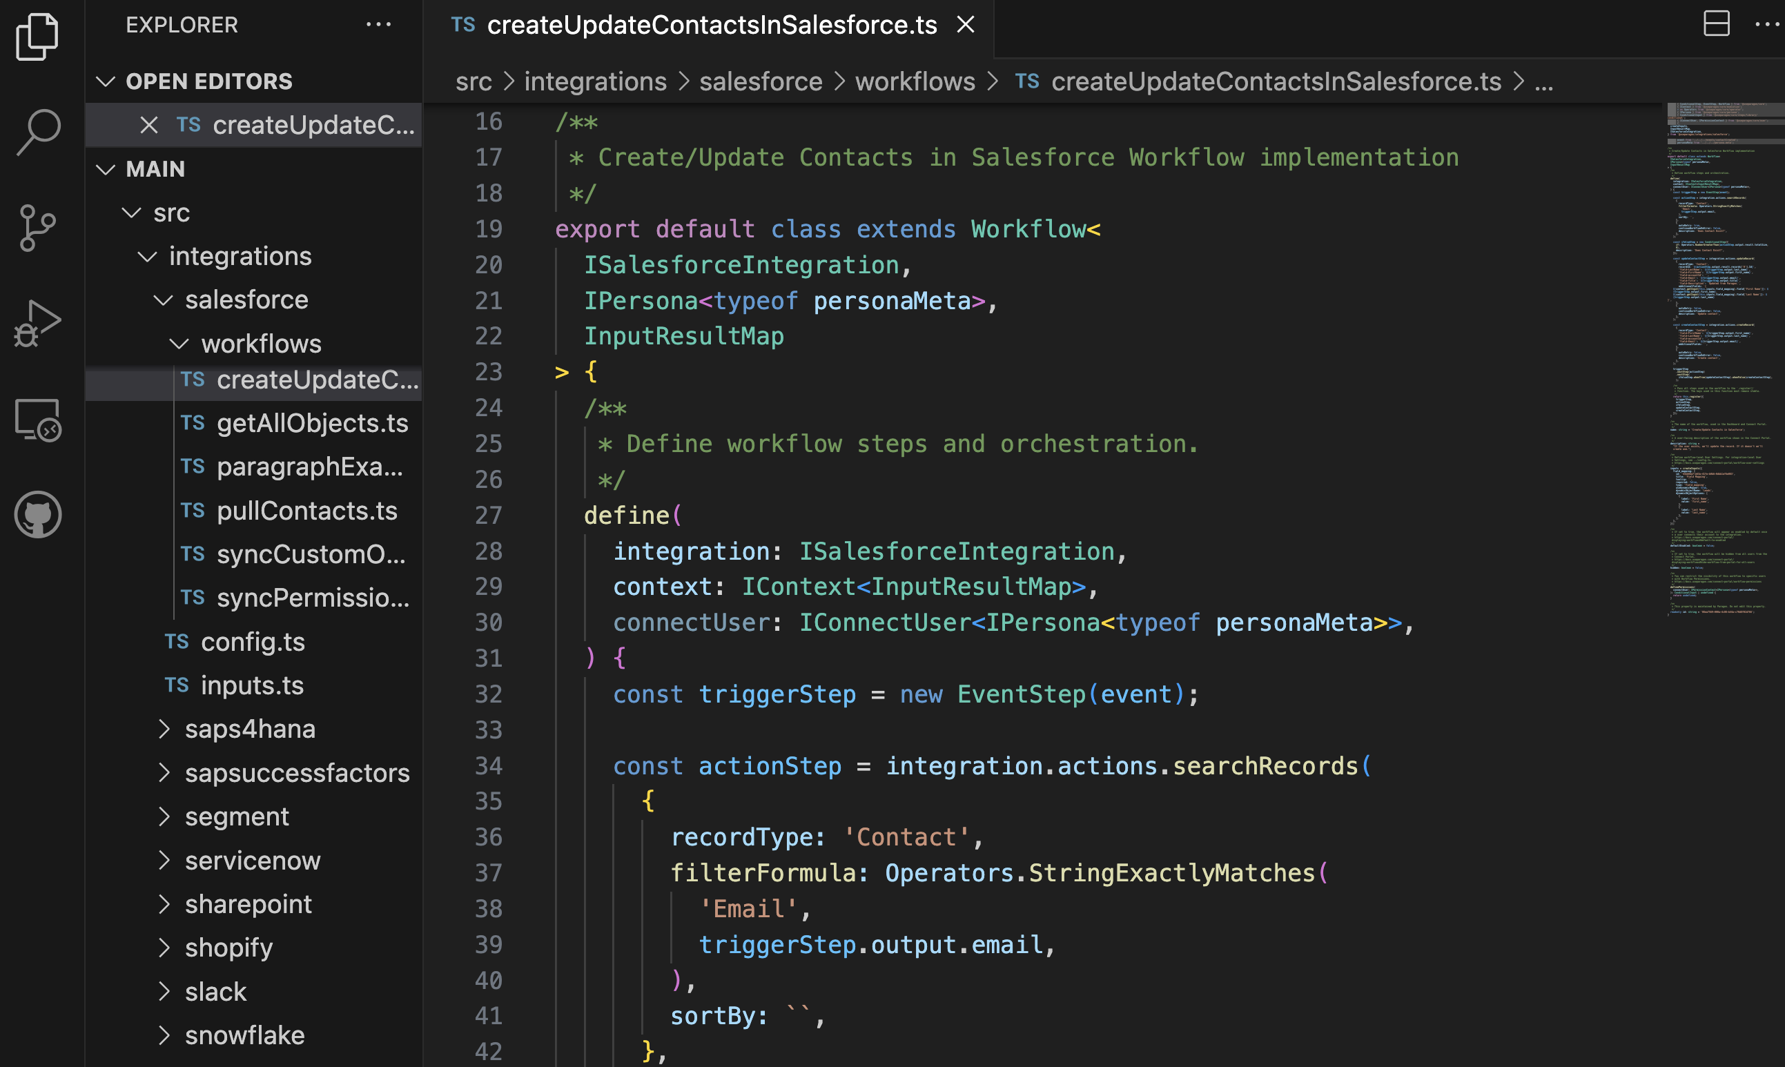Screen dimensions: 1785x1067
Task: Click 'StringExactlyMatches' on line 37
Action: 1172,874
